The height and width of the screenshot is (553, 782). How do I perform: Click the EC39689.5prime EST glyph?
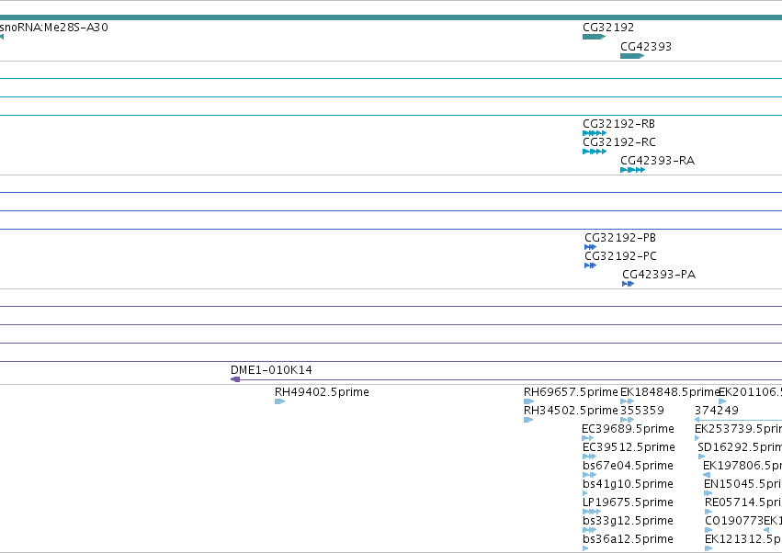588,438
